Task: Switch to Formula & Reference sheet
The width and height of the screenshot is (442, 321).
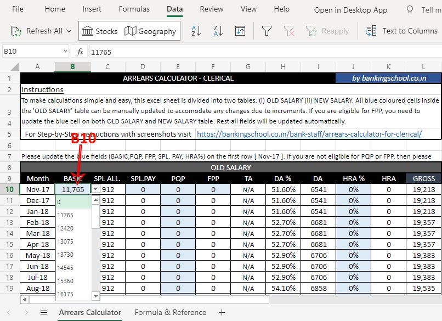Action: tap(170, 312)
